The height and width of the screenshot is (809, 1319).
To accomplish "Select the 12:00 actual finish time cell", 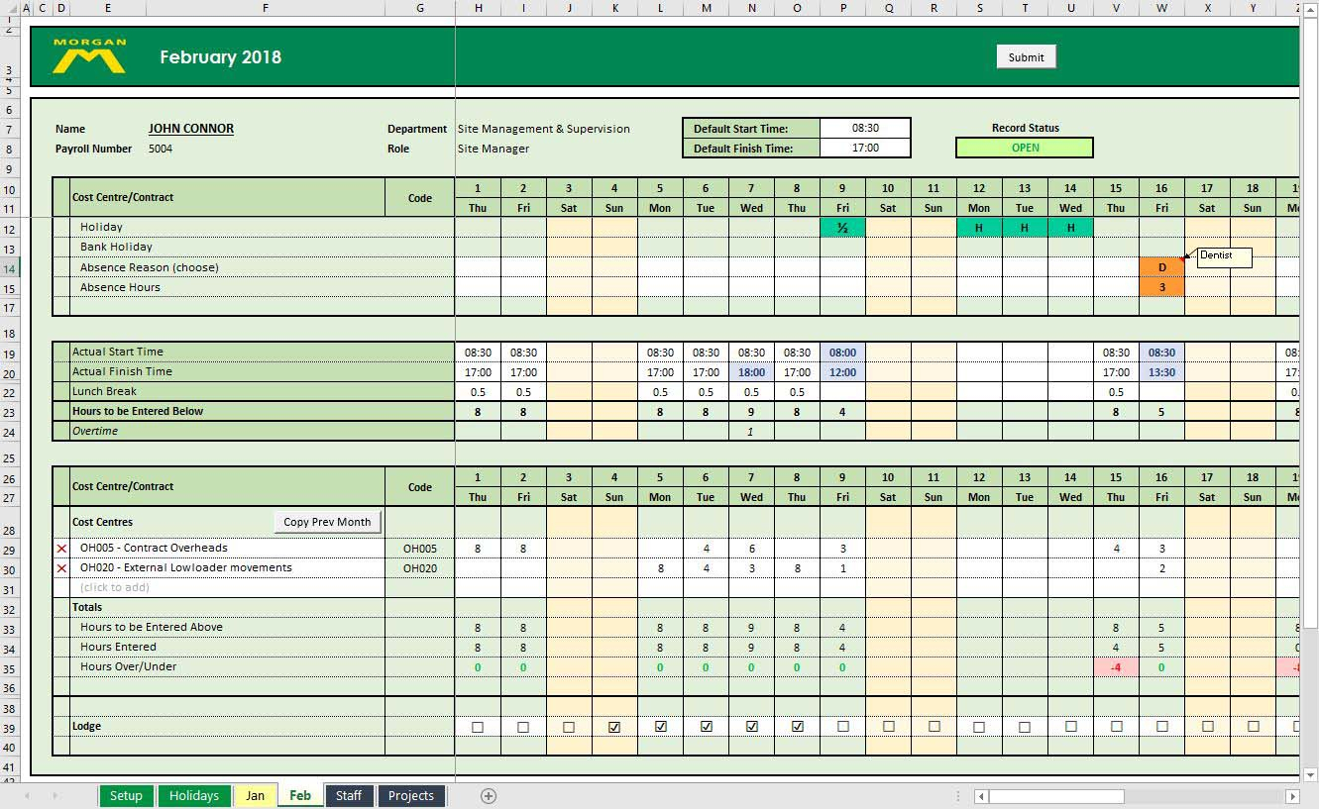I will [842, 372].
